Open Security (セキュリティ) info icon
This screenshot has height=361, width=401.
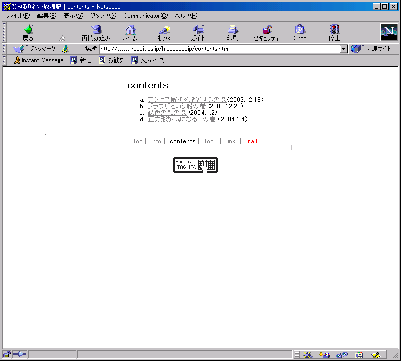point(266,33)
